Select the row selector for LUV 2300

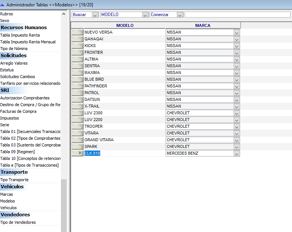click(x=77, y=113)
